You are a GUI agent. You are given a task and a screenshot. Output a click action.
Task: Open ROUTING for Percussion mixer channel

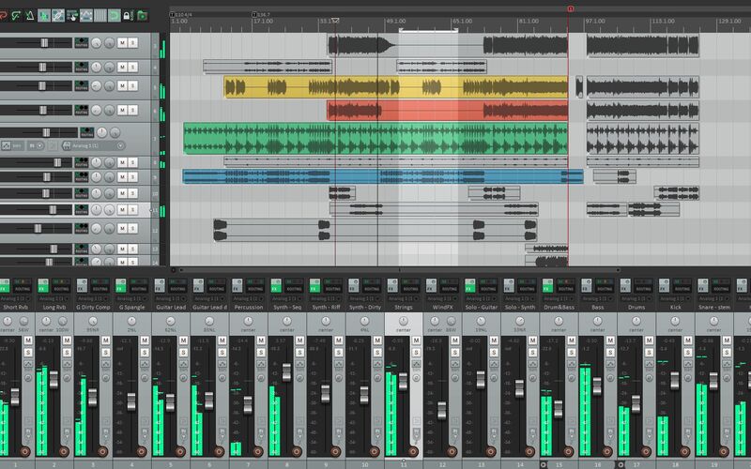(x=255, y=286)
